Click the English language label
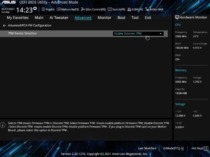Image resolution: width=210 pixels, height=157 pixels. point(50,10)
